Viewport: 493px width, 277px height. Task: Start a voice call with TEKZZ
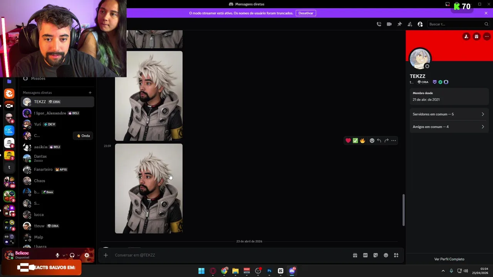pyautogui.click(x=379, y=24)
